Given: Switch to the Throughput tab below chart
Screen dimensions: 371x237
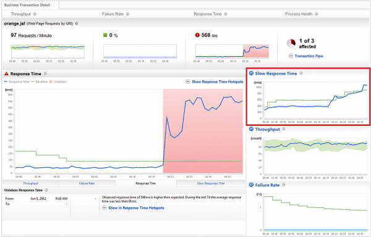Looking at the screenshot, I should (30, 183).
